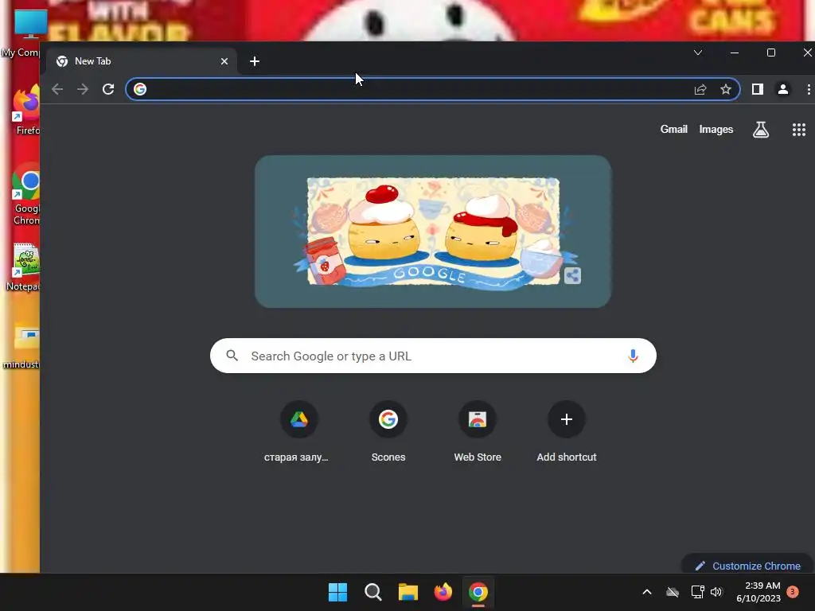815x611 pixels.
Task: Reload the page with the refresh icon
Action: (108, 89)
